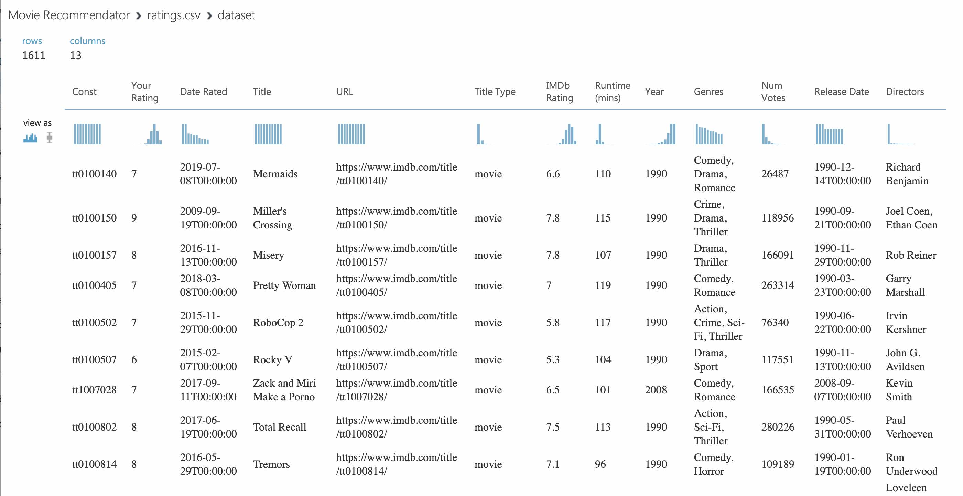This screenshot has height=496, width=963.
Task: Open the IMDb Rating column histogram
Action: [562, 134]
